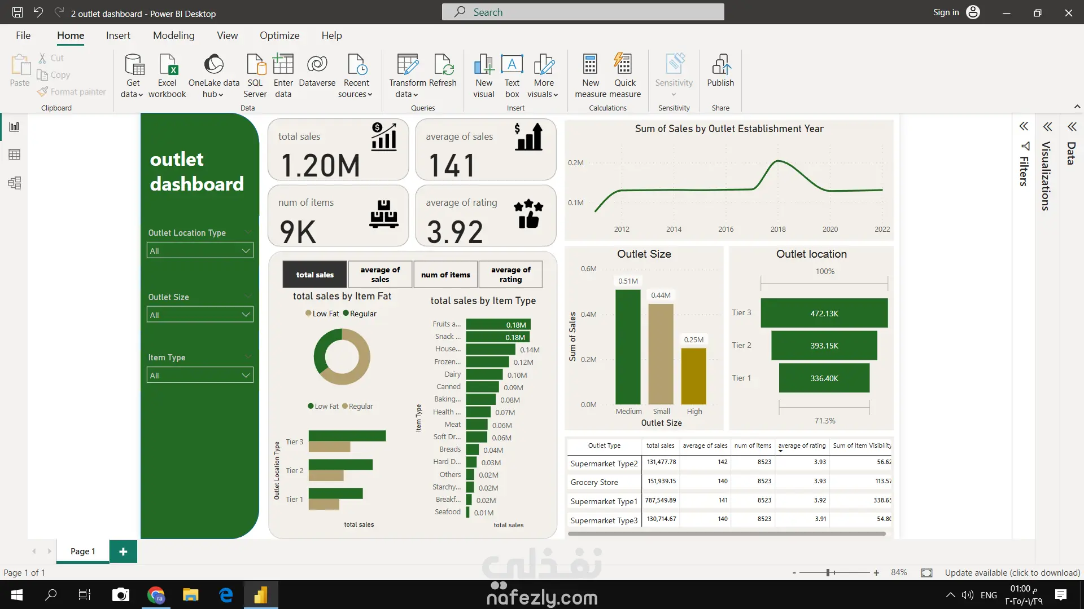The width and height of the screenshot is (1084, 609).
Task: Switch to Table view in sidebar
Action: click(x=15, y=155)
